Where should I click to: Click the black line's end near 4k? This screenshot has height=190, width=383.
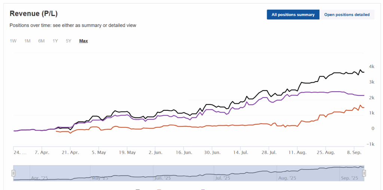(364, 72)
